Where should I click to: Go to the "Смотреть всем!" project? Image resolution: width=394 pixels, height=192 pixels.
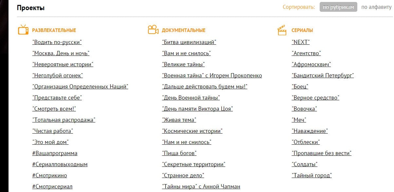pos(54,109)
